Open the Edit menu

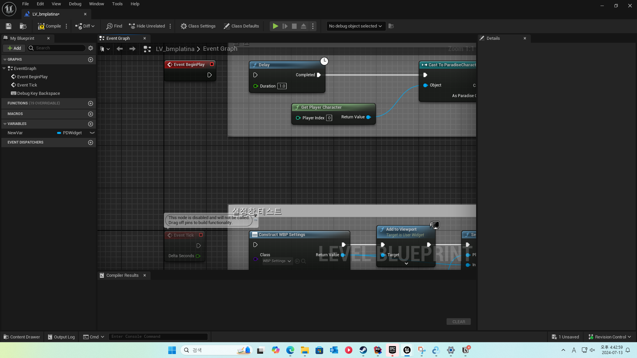tap(40, 4)
